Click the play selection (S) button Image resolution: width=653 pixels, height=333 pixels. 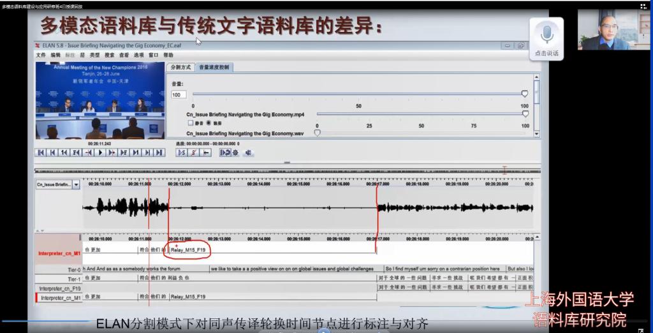(x=182, y=152)
